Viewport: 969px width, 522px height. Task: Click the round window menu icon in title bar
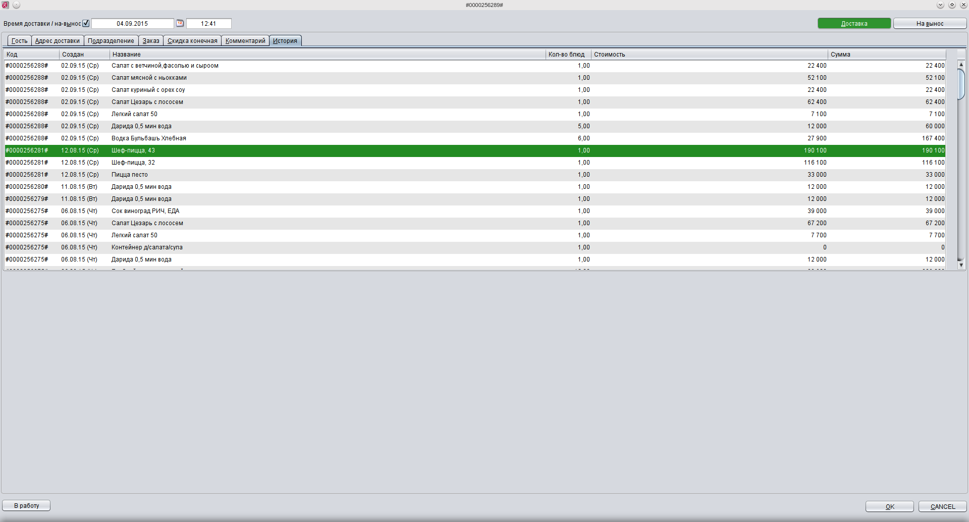(17, 5)
